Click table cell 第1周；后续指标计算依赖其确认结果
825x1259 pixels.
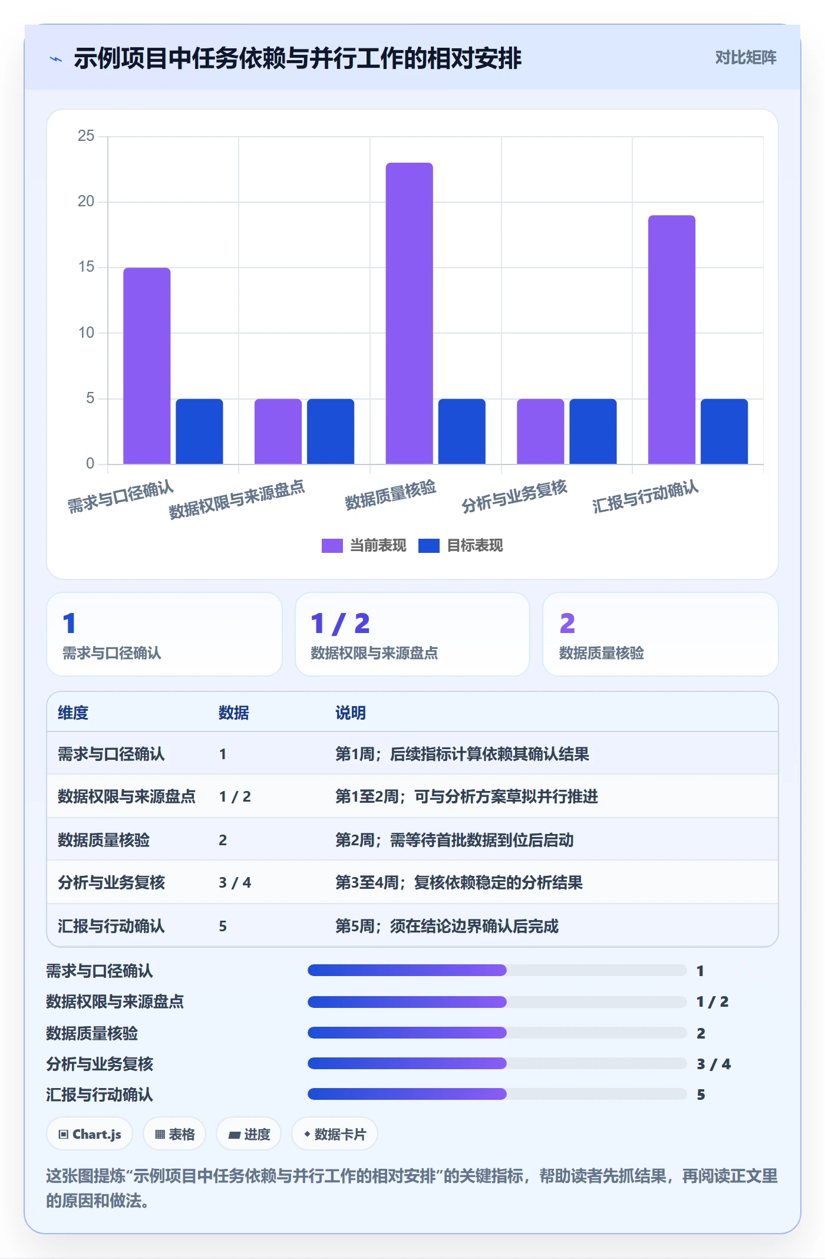[x=463, y=754]
